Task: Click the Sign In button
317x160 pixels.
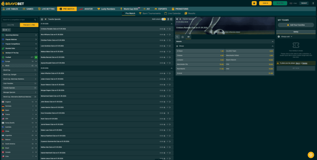Action: click(265, 3)
